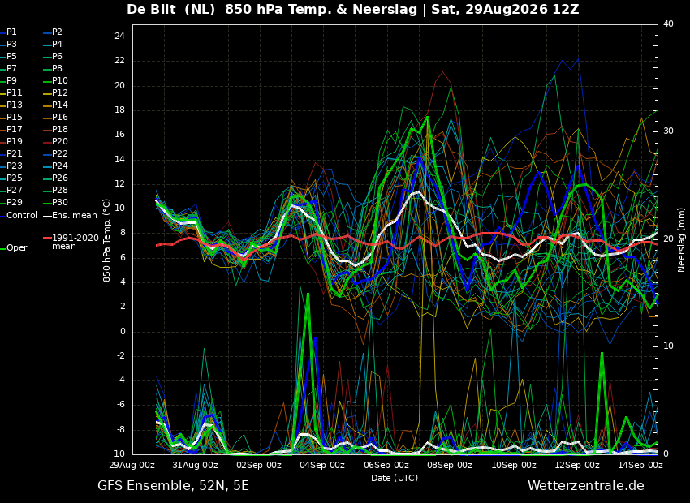Click the Date (UTC) axis label
The width and height of the screenshot is (690, 503).
coord(395,478)
